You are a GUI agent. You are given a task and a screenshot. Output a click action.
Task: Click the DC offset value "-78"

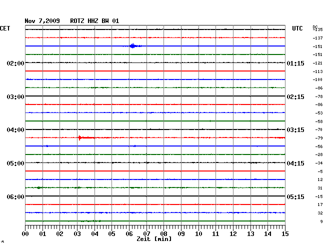(x=319, y=96)
